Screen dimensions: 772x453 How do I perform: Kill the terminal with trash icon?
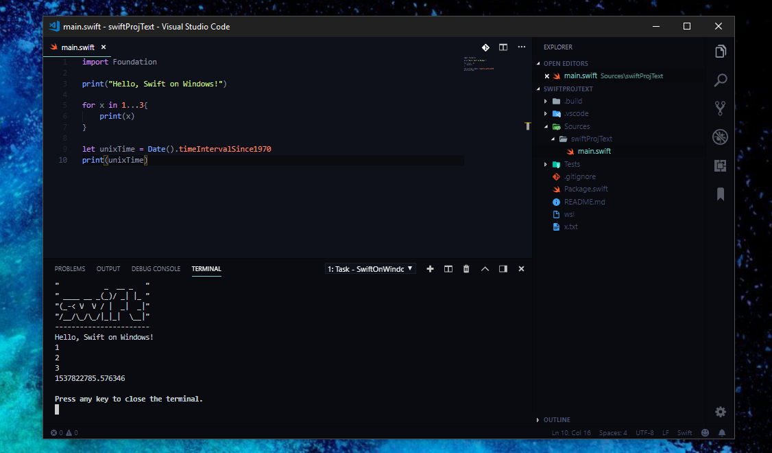(x=466, y=268)
